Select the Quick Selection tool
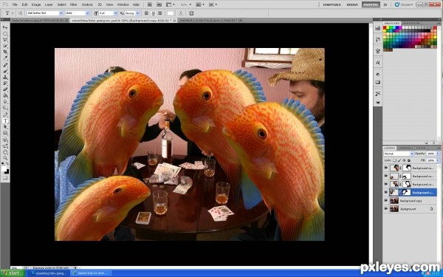443x277 pixels. [x=5, y=46]
